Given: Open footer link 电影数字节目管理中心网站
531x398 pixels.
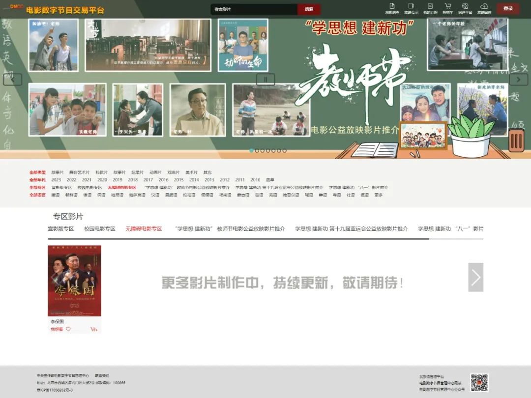Looking at the screenshot, I should (440, 383).
